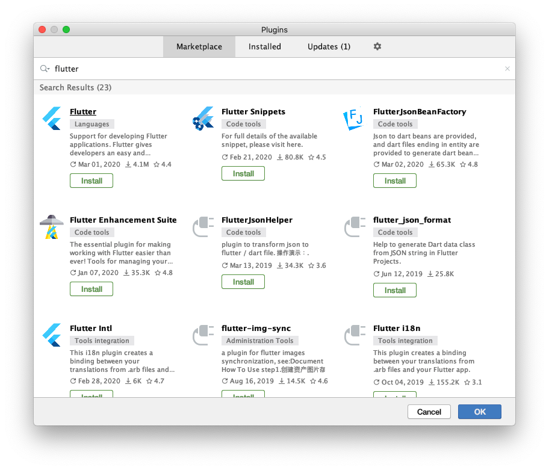
Task: Click the Code tools tag under FlutterJsonHelper
Action: pyautogui.click(x=243, y=232)
